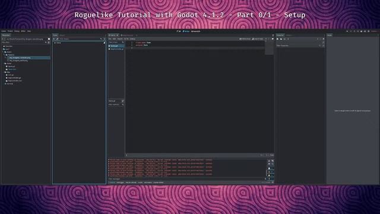Image resolution: width=380 pixels, height=214 pixels.
Task: Open the Editor menu
Action: pyautogui.click(x=23, y=31)
